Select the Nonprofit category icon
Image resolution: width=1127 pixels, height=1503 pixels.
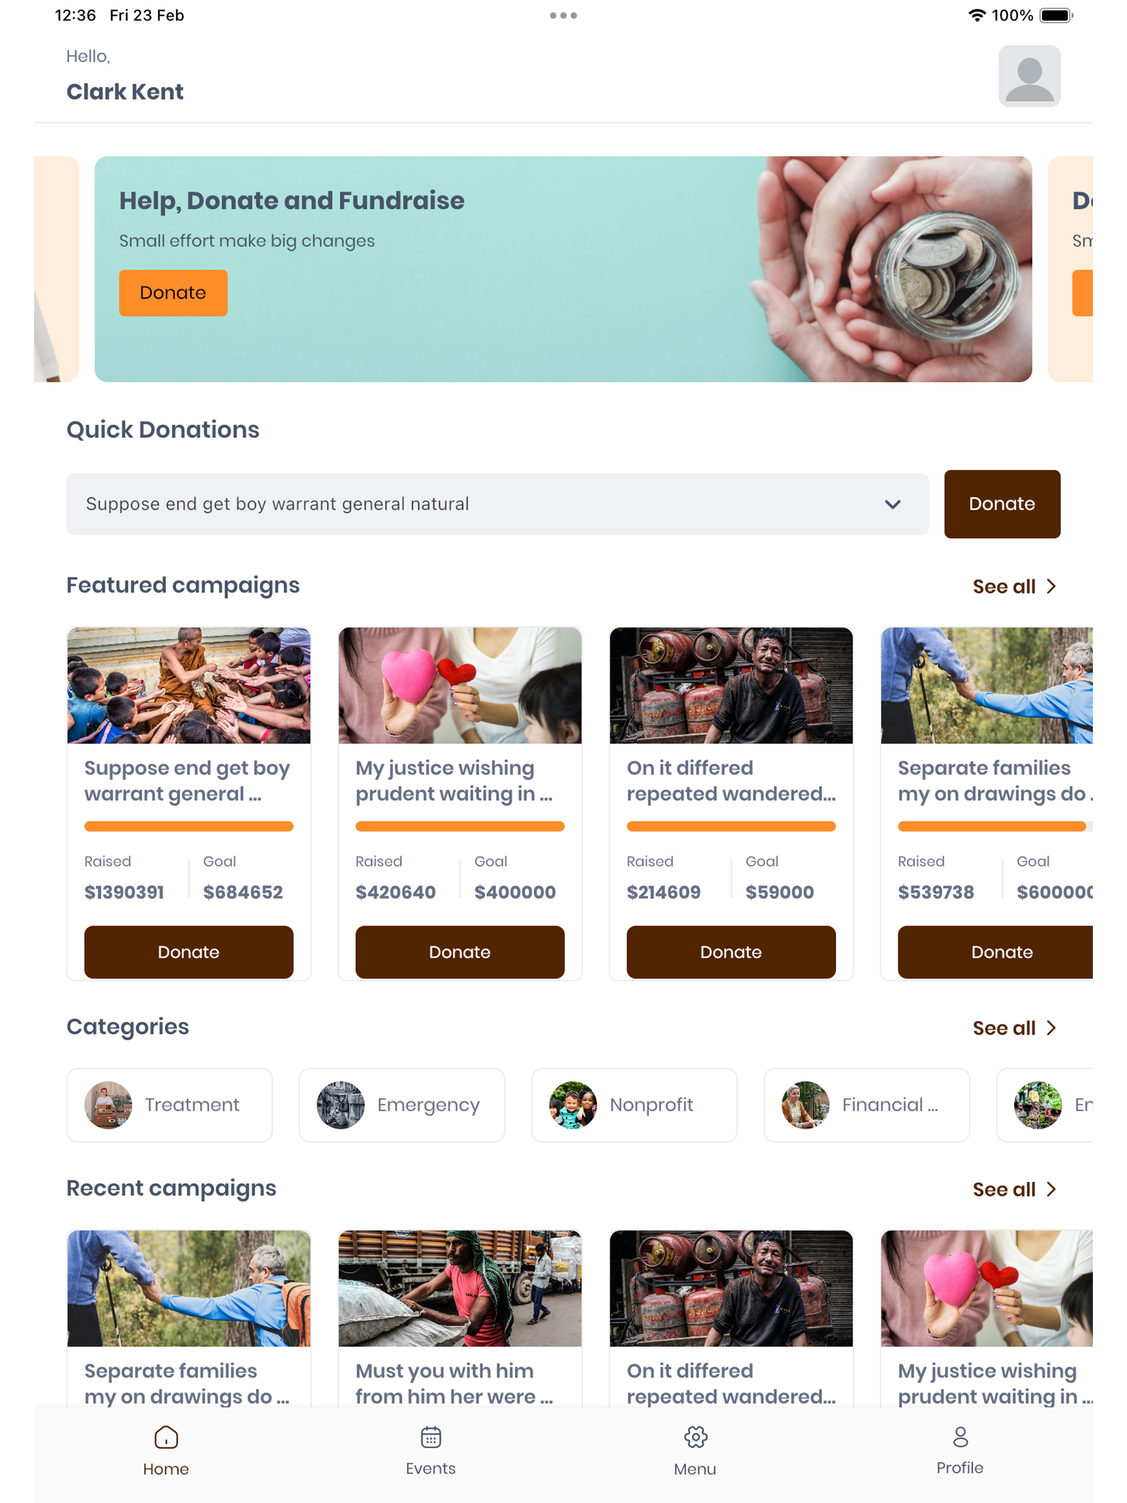(x=573, y=1104)
